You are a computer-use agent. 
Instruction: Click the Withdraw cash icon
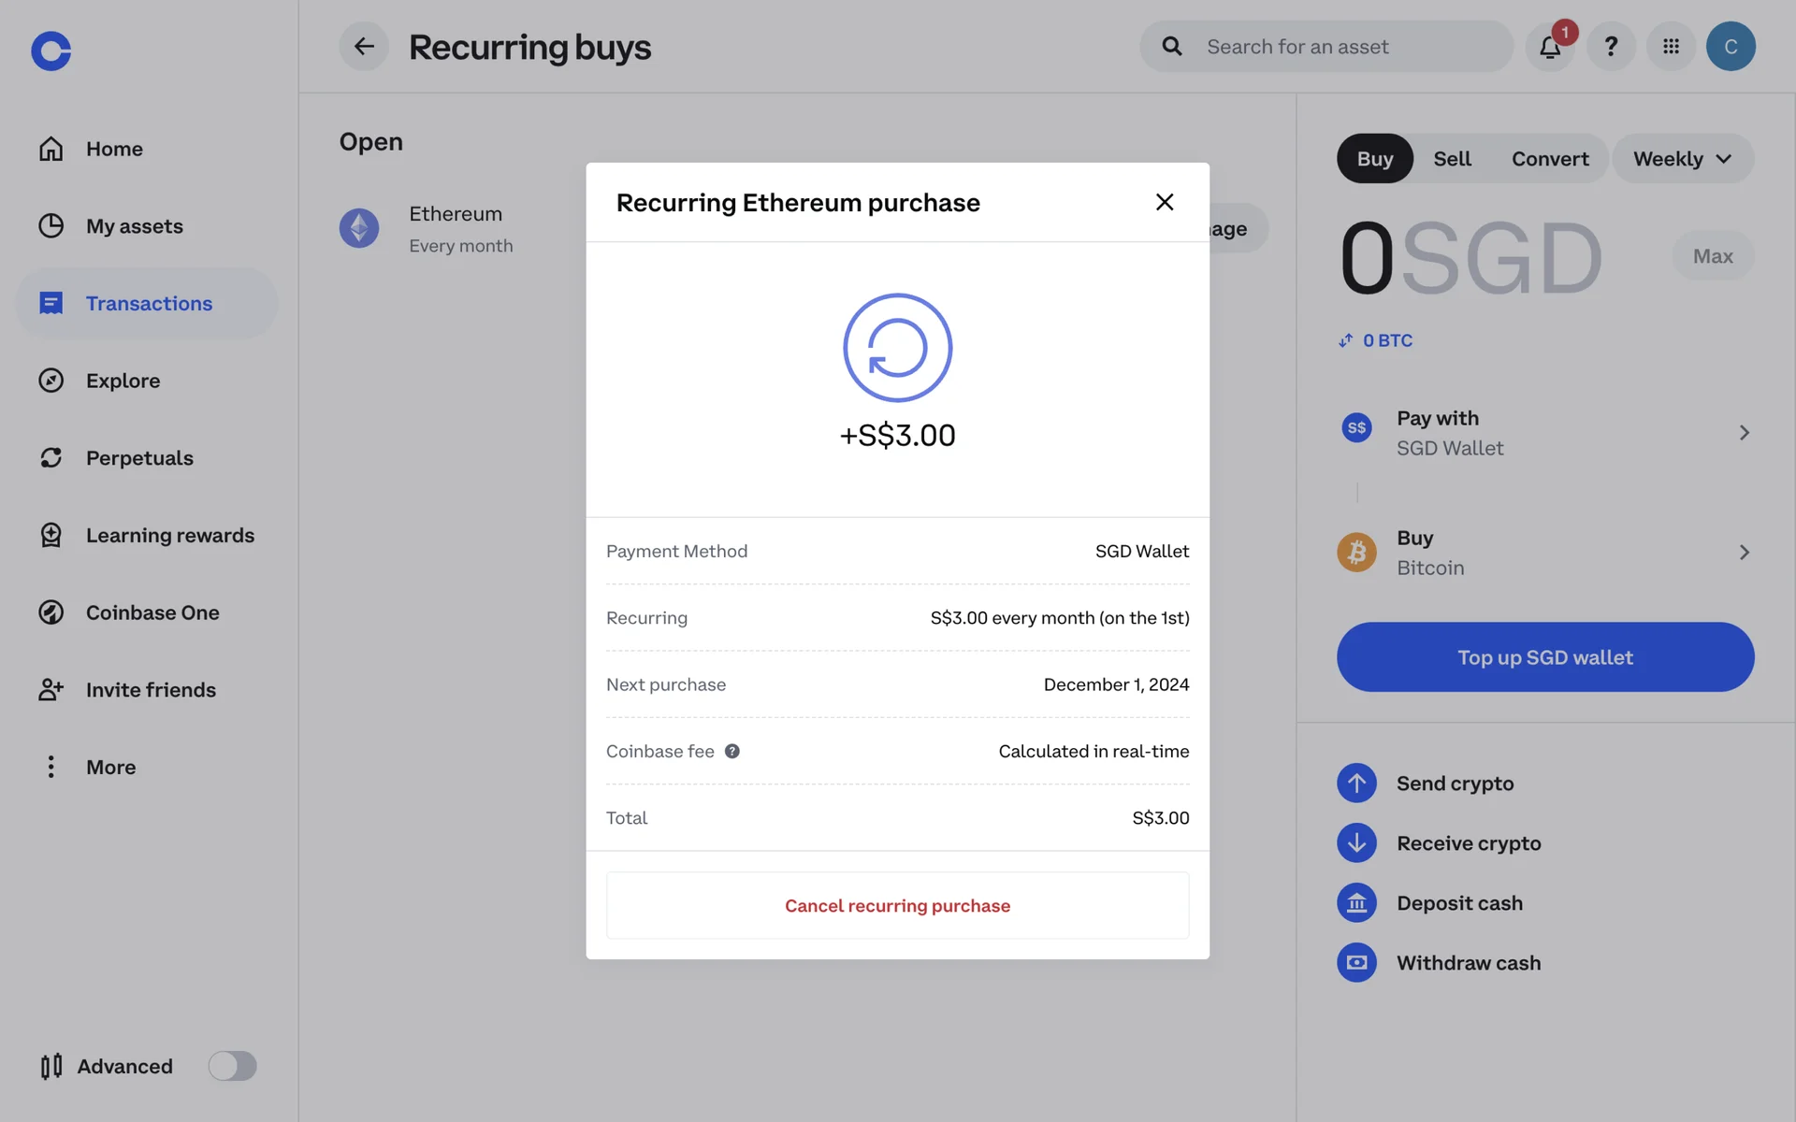1356,963
